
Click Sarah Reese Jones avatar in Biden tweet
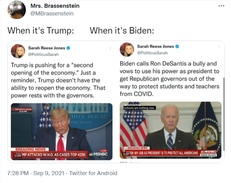127,49
